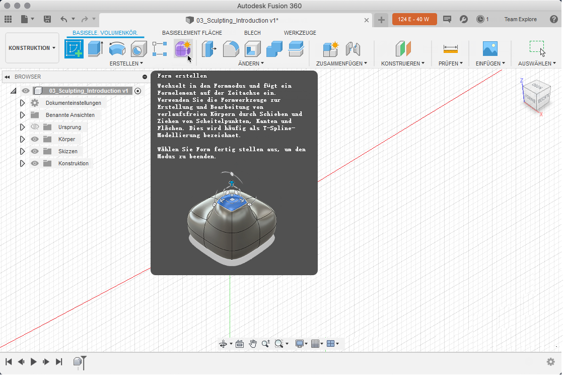Click the timeline feature marker
This screenshot has height=378, width=564.
pyautogui.click(x=78, y=361)
